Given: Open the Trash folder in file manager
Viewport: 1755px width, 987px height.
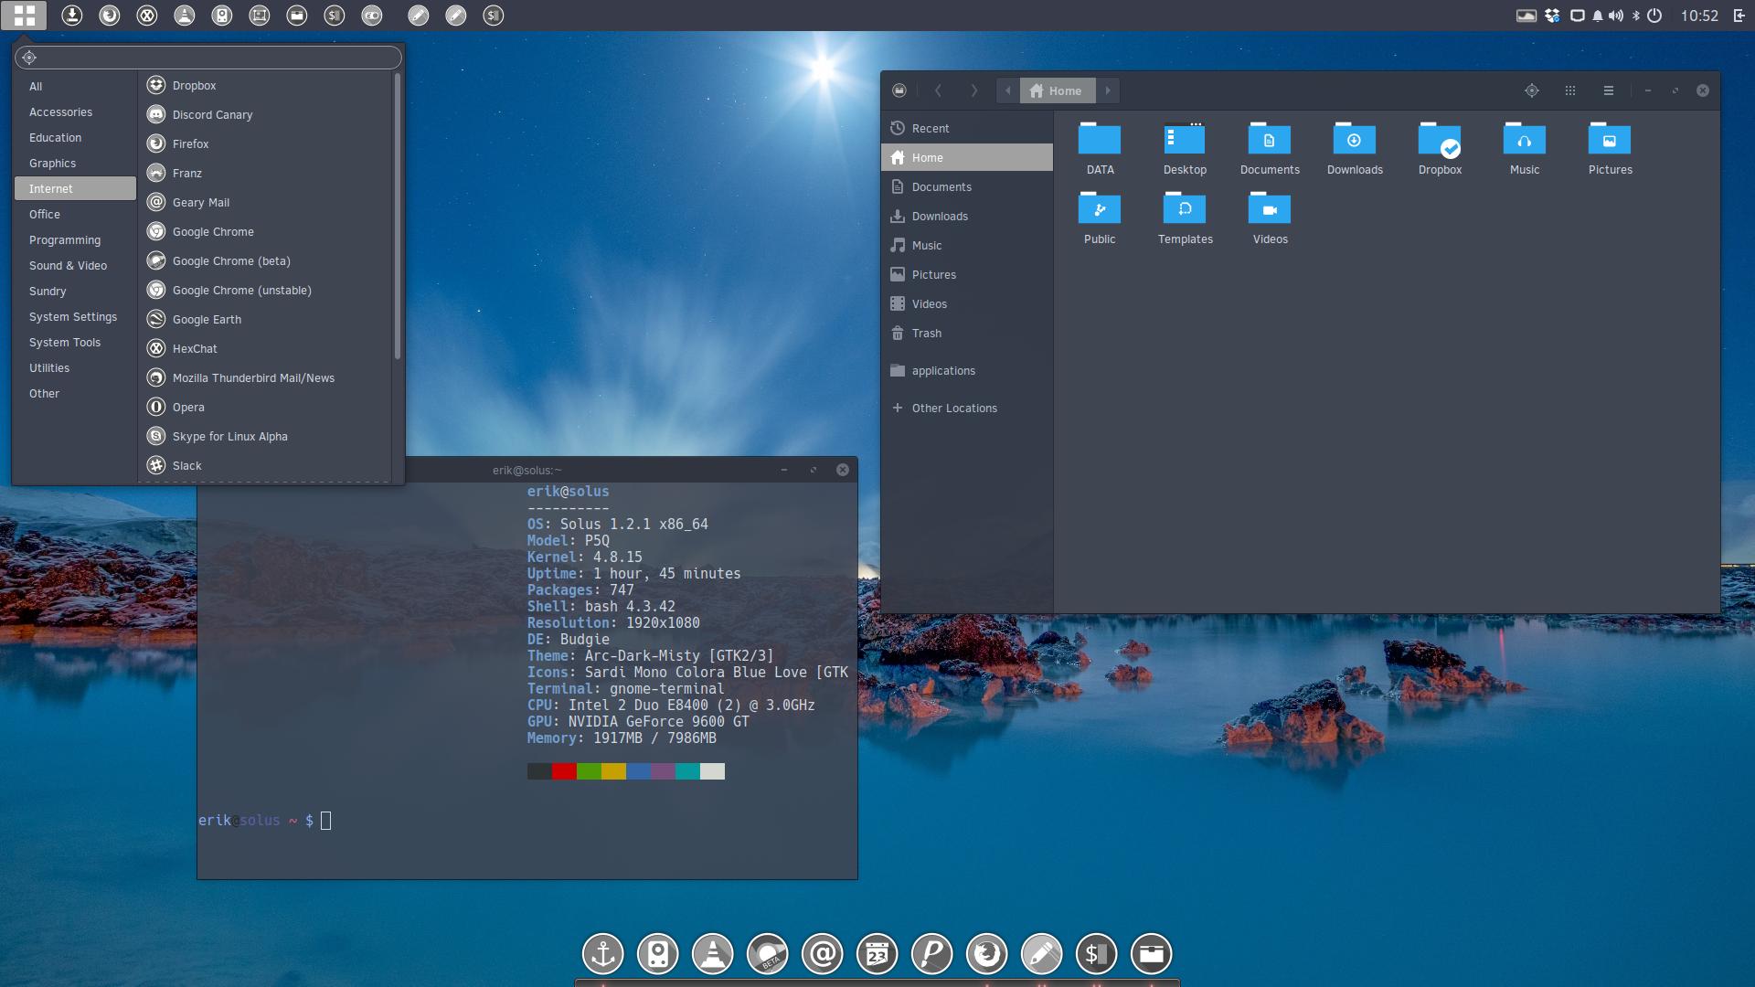Looking at the screenshot, I should 926,333.
